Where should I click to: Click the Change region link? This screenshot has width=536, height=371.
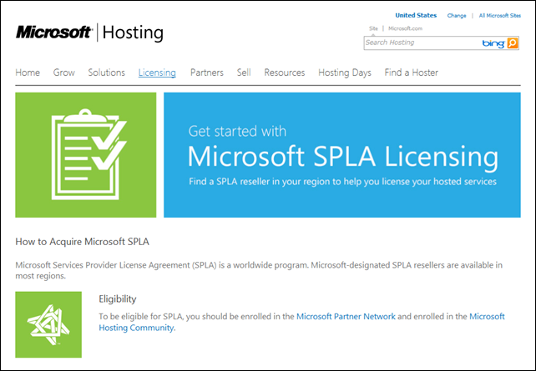[457, 16]
